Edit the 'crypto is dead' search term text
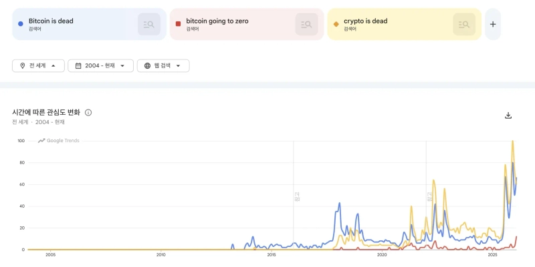Image resolution: width=535 pixels, height=267 pixels. [365, 21]
